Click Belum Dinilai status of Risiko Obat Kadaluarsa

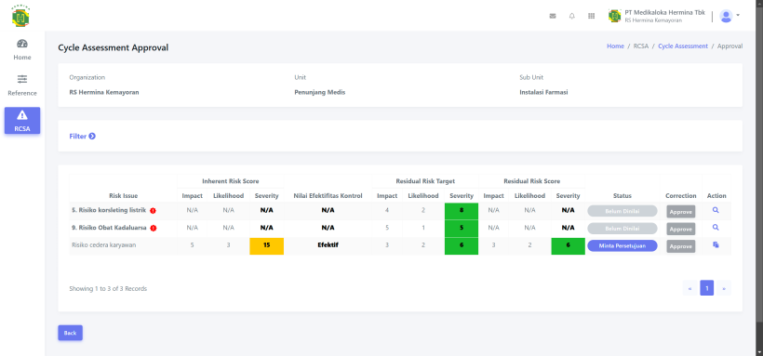[622, 229]
